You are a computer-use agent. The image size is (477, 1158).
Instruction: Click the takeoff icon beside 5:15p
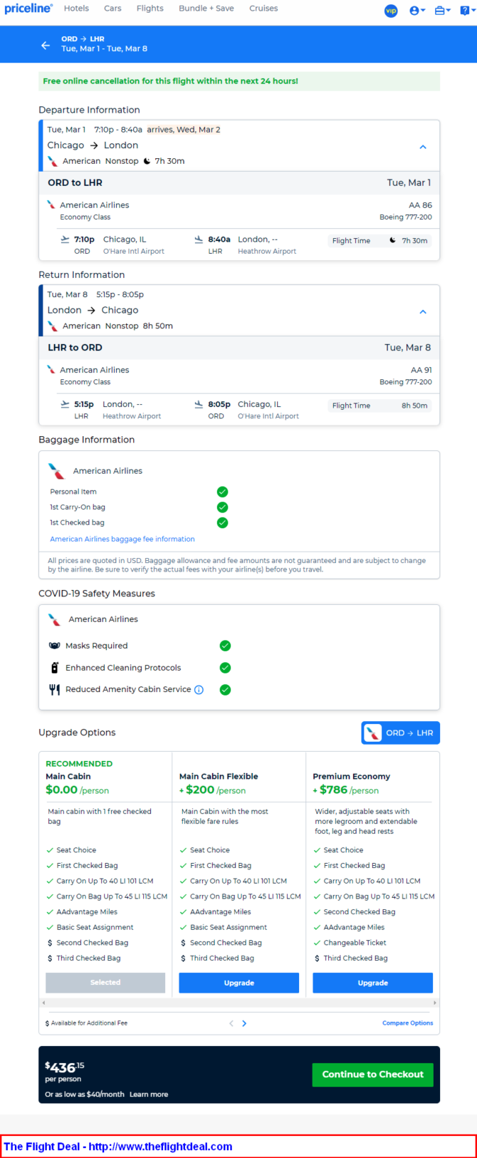(x=65, y=404)
